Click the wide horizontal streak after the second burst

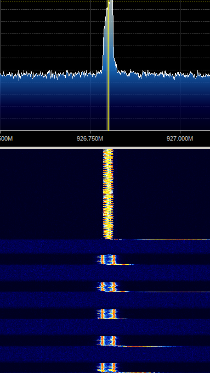164,292
